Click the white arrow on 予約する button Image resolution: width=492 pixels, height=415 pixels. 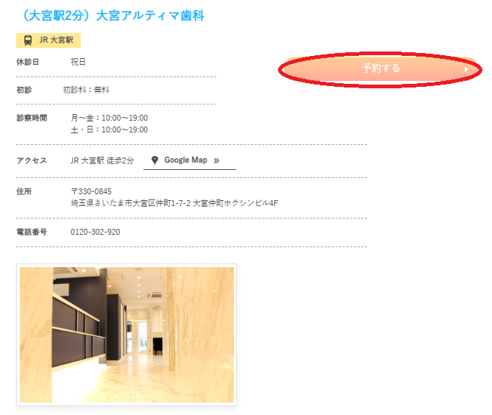466,69
